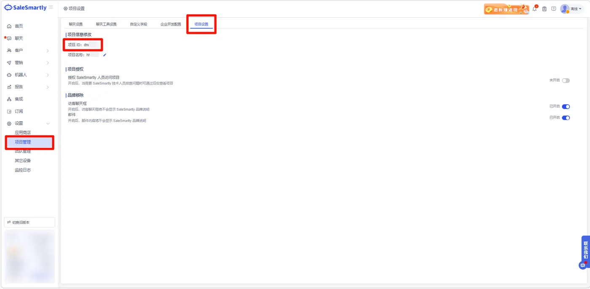
Task: Open 其它设备 in settings submenu
Action: [x=23, y=161]
